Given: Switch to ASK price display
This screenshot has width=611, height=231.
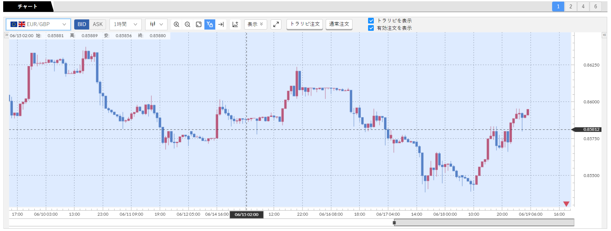Looking at the screenshot, I should click(98, 24).
